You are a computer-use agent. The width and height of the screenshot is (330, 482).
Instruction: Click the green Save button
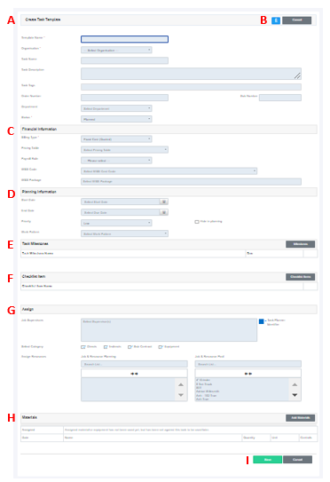coord(267,460)
